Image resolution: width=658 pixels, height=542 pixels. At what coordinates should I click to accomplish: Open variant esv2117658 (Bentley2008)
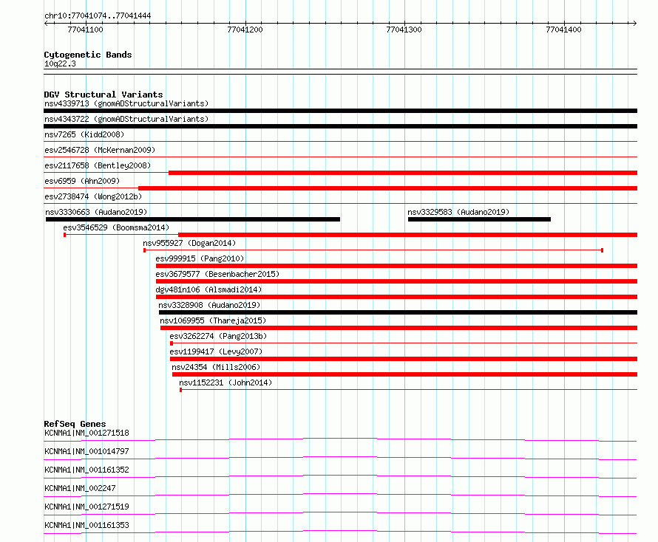coord(98,165)
